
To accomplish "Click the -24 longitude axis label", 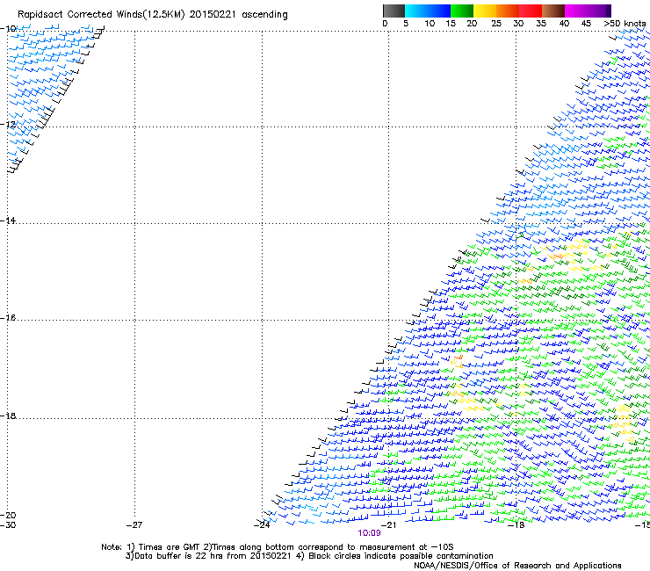I will 262,525.
